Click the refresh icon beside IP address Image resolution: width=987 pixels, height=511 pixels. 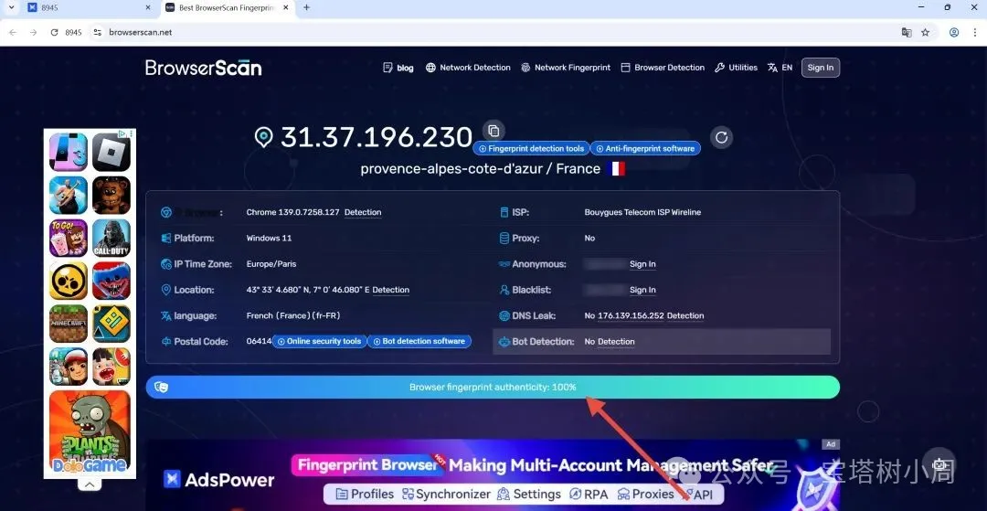(721, 137)
